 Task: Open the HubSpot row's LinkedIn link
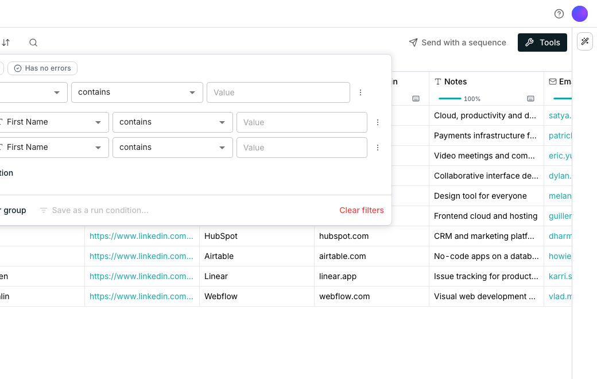[x=141, y=236]
